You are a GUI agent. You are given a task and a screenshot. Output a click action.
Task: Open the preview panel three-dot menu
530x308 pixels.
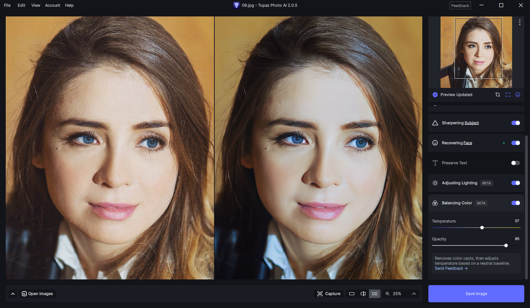[x=520, y=22]
